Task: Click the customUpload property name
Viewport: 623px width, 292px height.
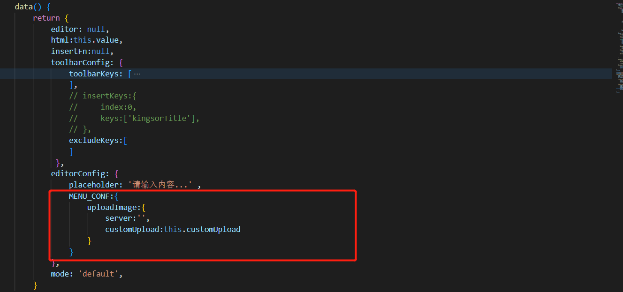Action: click(132, 229)
